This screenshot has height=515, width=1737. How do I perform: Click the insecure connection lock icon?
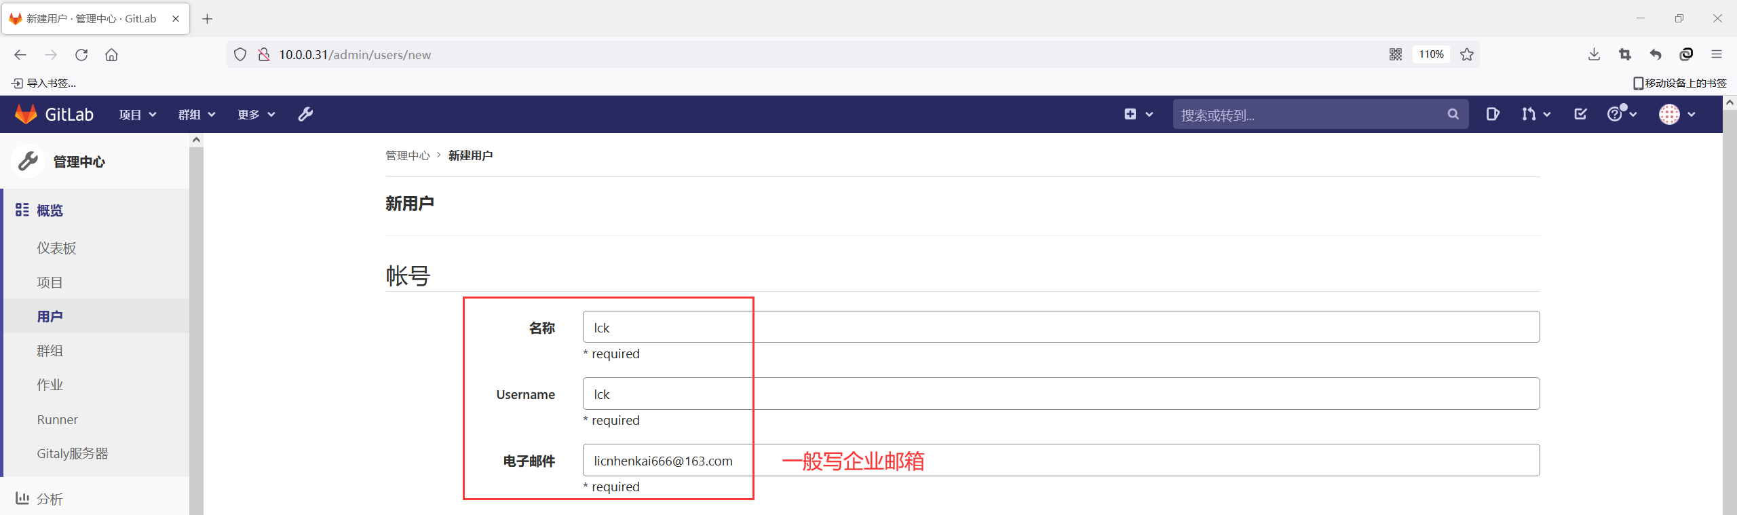264,55
